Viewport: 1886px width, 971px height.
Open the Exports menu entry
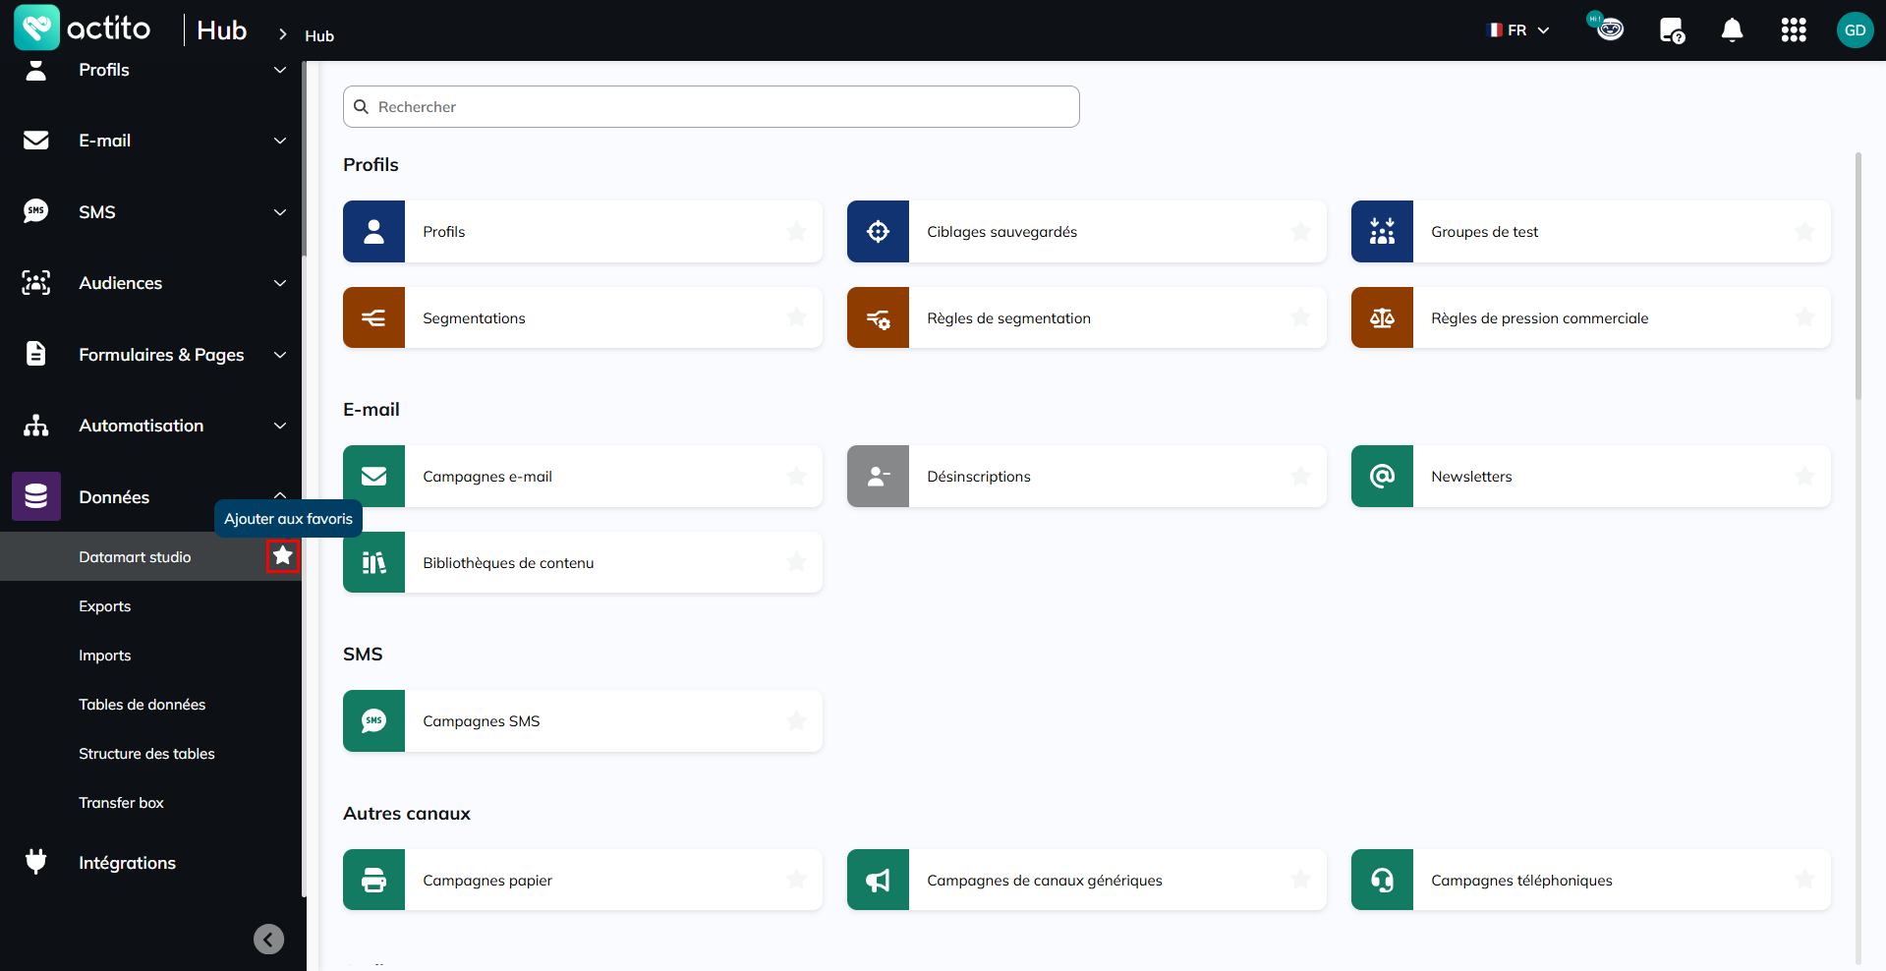[104, 606]
